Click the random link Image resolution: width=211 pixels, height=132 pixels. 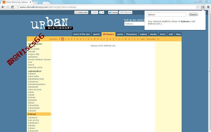pyautogui.click(x=53, y=39)
